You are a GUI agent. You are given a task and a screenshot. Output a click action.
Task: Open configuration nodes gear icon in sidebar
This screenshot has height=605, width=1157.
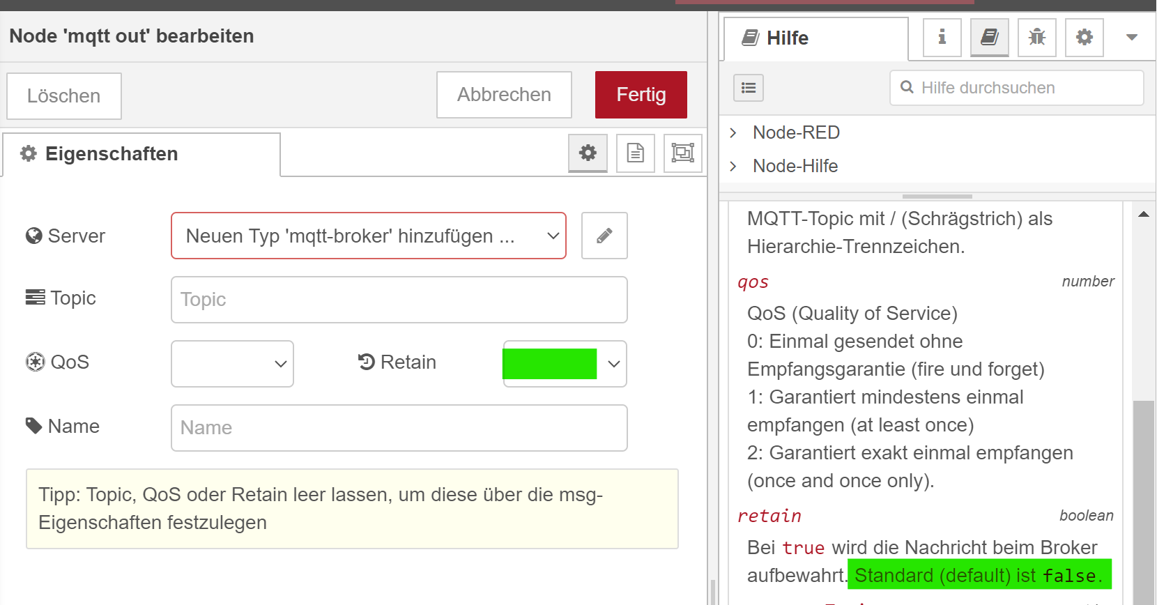coord(1084,37)
